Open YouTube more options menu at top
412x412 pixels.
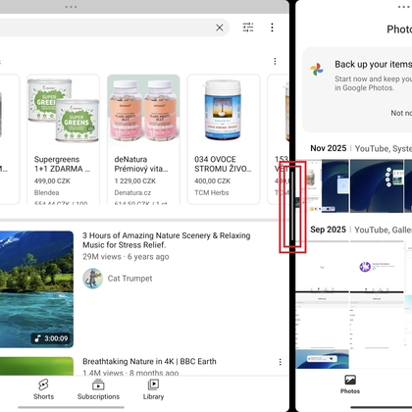pyautogui.click(x=272, y=27)
